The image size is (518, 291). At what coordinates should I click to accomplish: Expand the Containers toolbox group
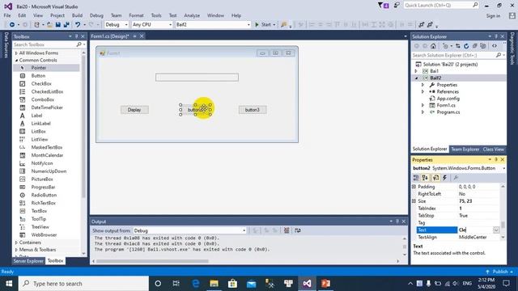click(16, 242)
